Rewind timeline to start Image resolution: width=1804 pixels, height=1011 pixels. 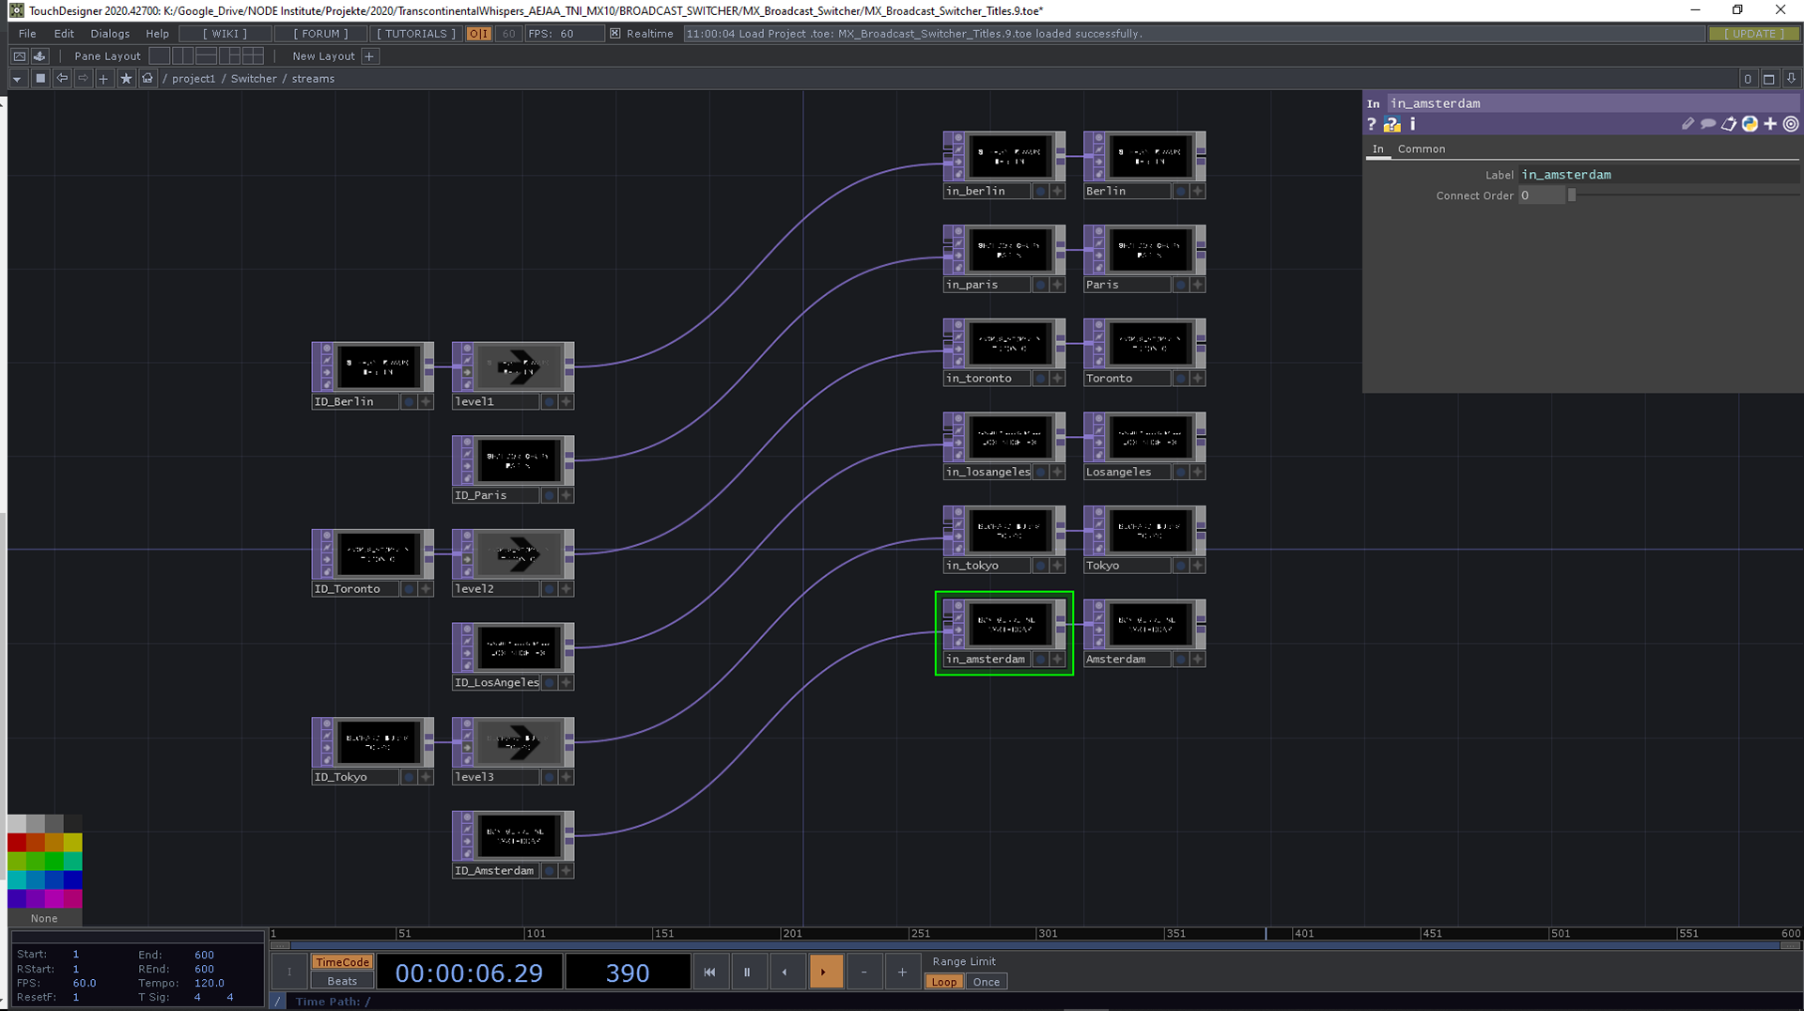click(x=709, y=972)
